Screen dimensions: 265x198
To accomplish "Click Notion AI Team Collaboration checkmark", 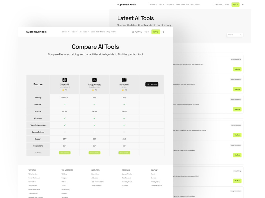I will [124, 125].
